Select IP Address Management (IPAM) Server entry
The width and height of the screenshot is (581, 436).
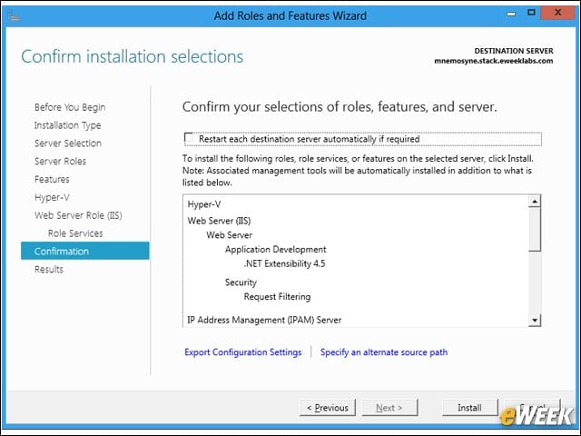pyautogui.click(x=264, y=320)
